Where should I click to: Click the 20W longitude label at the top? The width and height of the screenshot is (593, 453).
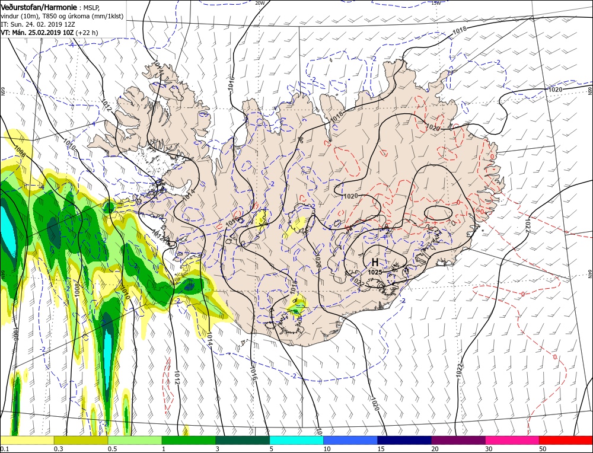point(260,3)
